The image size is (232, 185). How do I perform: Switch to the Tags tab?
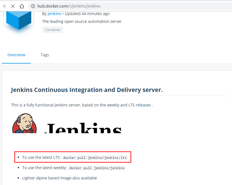click(x=45, y=55)
